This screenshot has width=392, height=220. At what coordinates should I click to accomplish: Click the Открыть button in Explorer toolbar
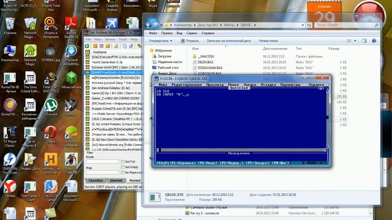coord(190,41)
